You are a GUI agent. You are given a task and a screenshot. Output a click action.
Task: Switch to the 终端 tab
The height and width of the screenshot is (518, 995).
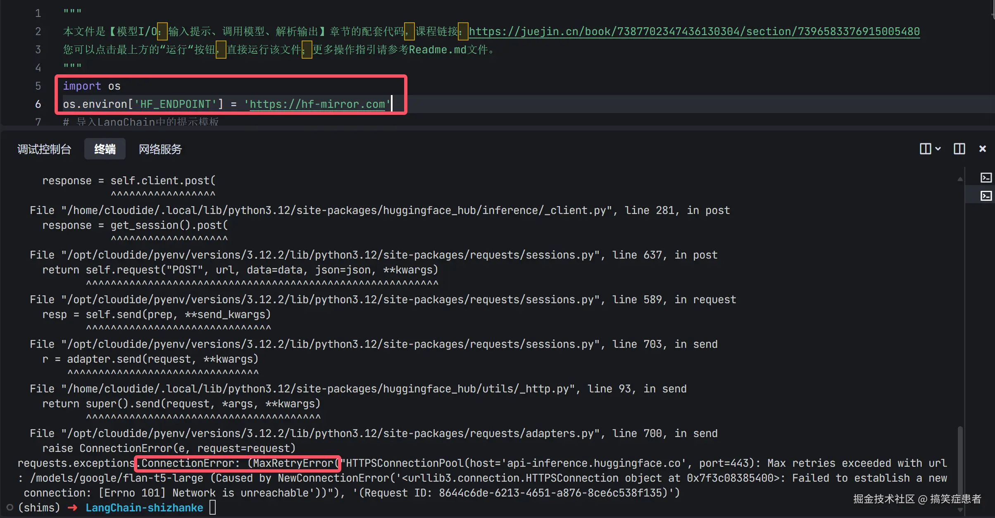pyautogui.click(x=105, y=149)
